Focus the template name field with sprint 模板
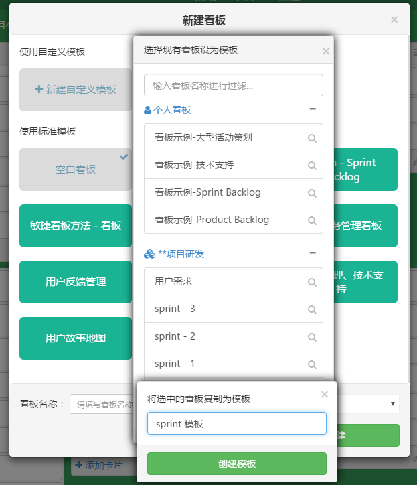 237,423
